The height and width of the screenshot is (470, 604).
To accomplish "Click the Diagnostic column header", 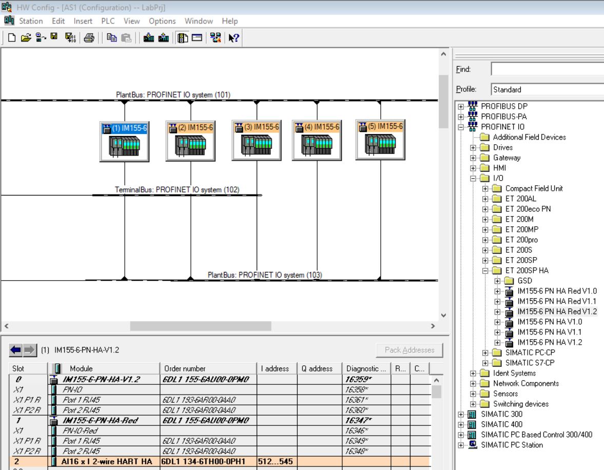I will (366, 368).
